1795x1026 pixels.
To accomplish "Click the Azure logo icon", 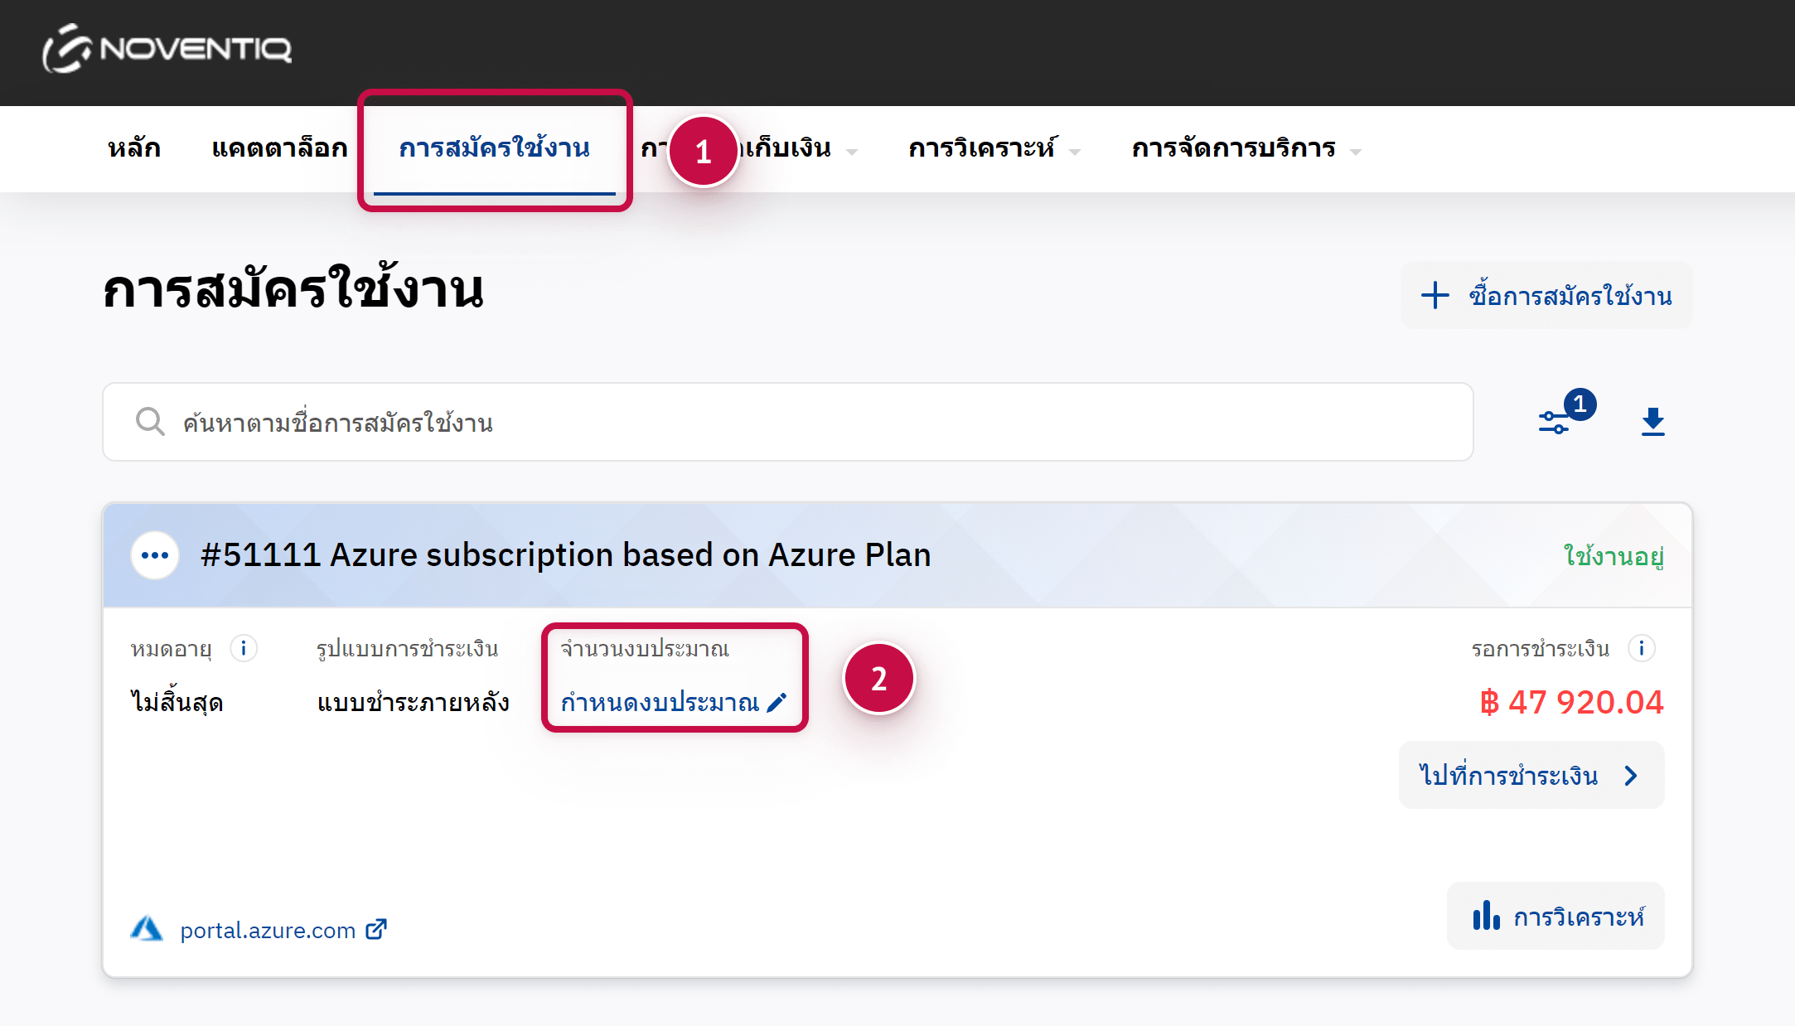I will tap(147, 929).
